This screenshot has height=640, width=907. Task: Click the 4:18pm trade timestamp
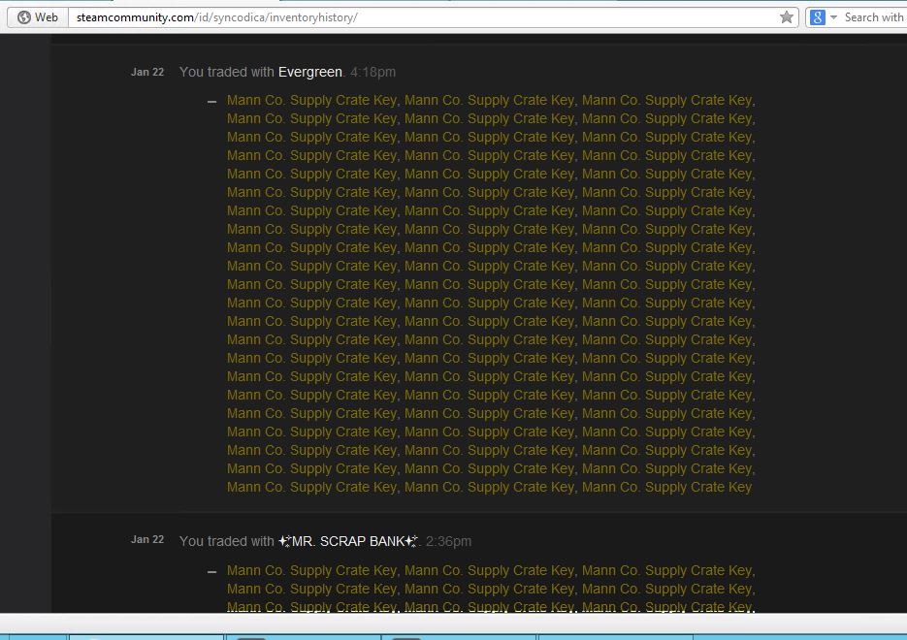(373, 72)
